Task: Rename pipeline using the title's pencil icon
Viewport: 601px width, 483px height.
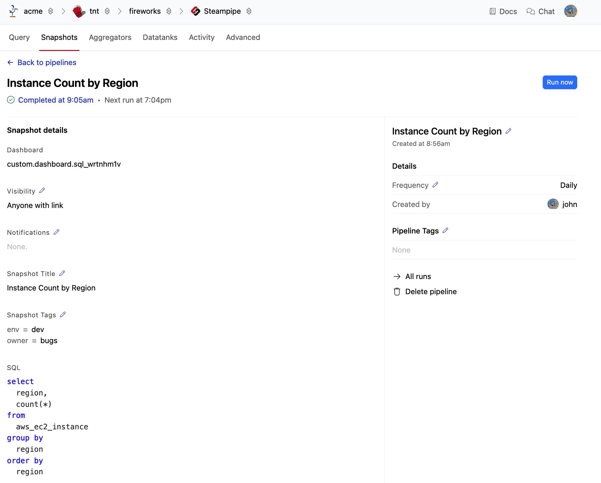Action: 508,131
